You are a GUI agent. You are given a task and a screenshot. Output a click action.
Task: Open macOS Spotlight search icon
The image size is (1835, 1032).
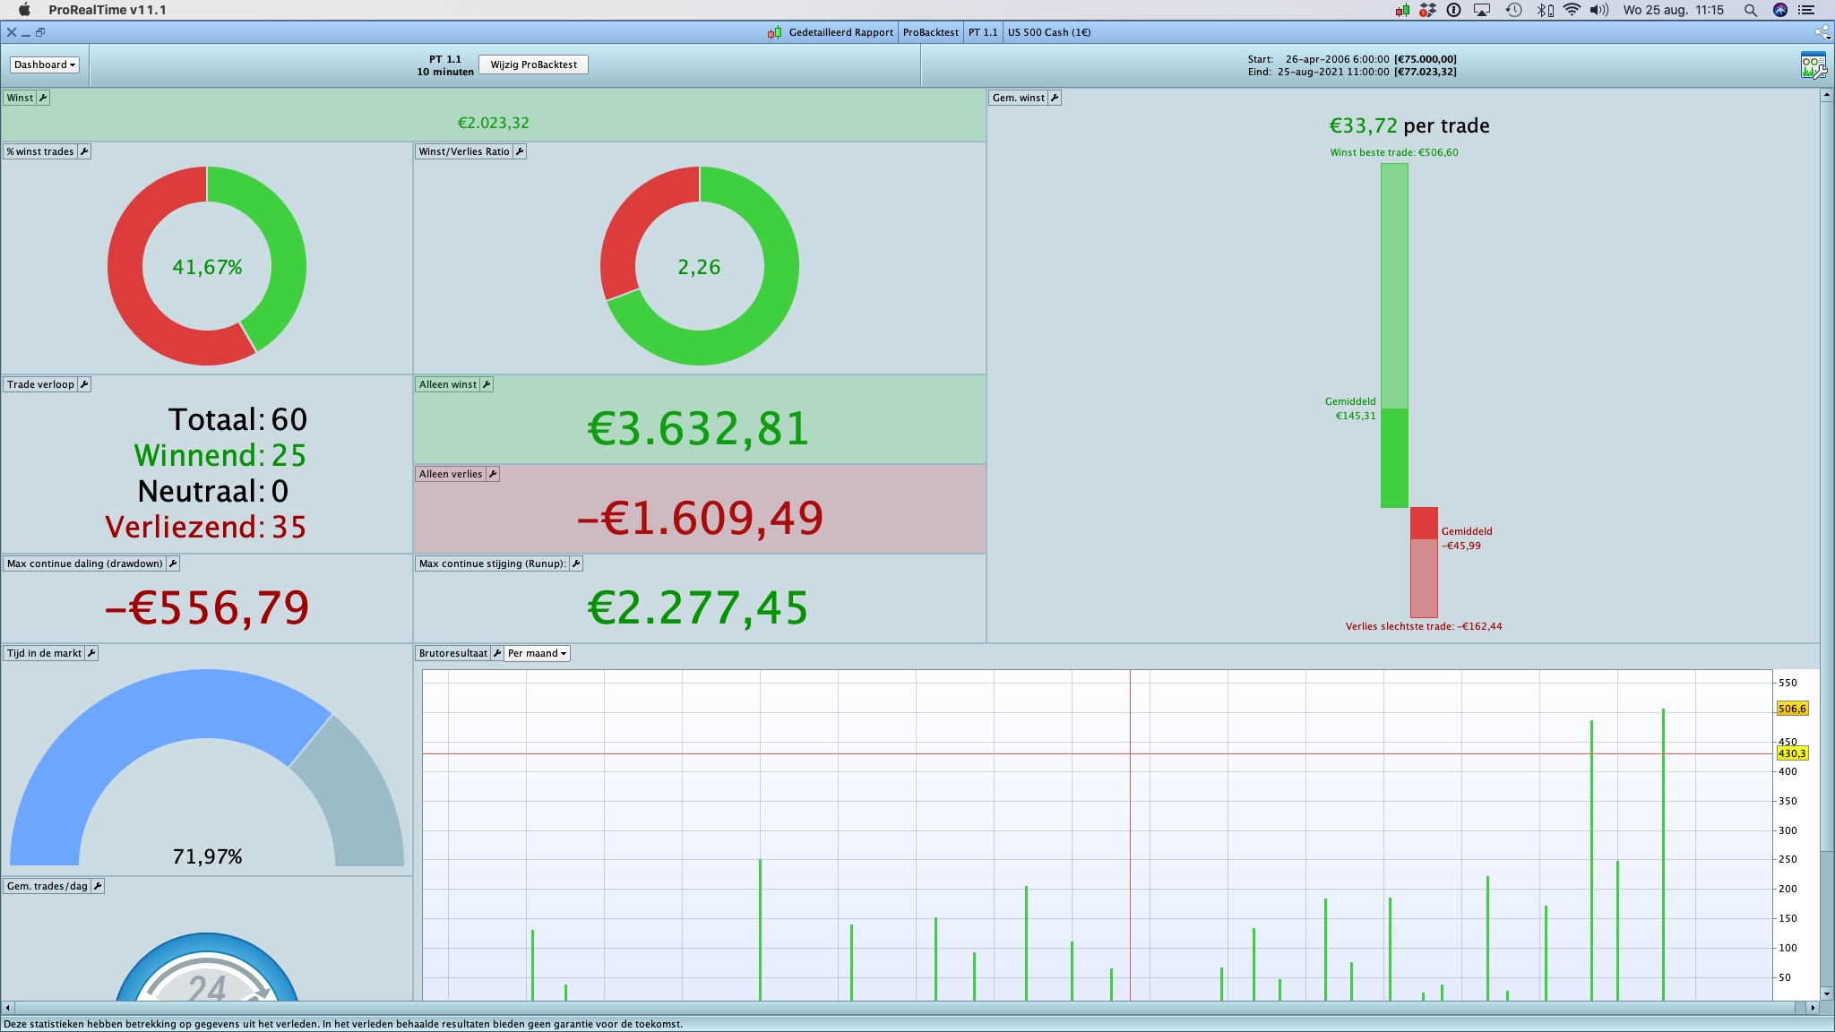click(x=1750, y=10)
